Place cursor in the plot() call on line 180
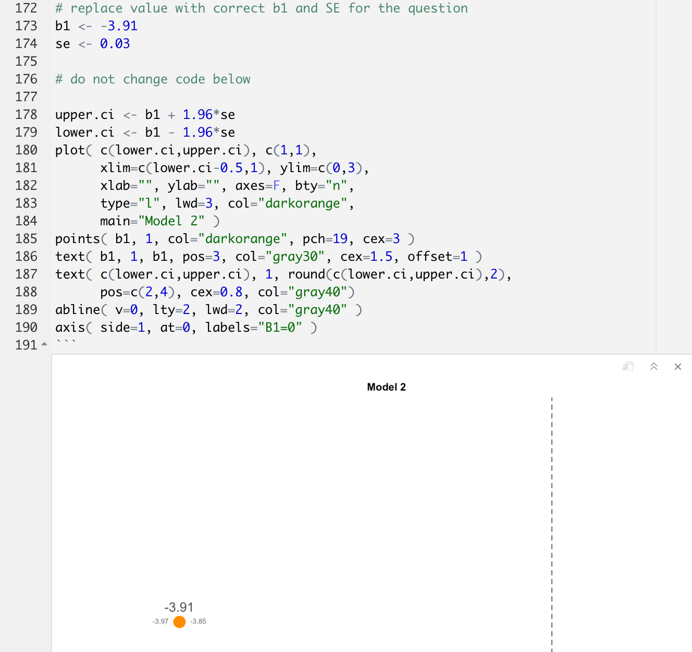 [x=71, y=150]
